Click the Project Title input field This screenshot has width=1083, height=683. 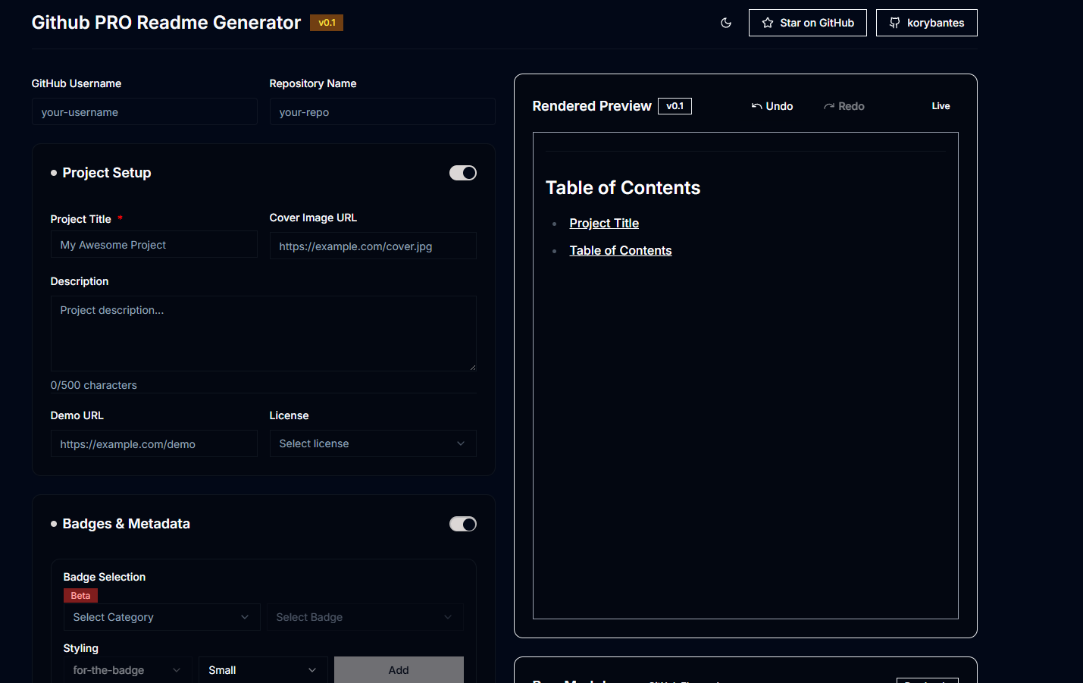coord(154,244)
